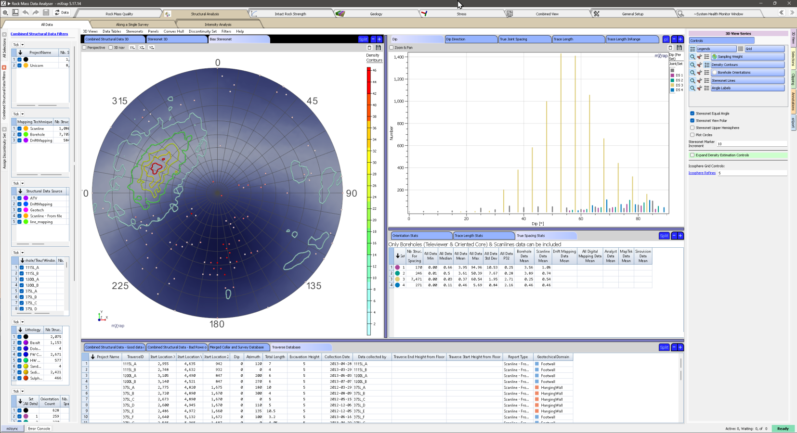Click the Icosphere Refines value field

(752, 173)
